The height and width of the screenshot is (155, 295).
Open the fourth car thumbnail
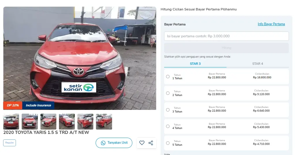(x=67, y=121)
